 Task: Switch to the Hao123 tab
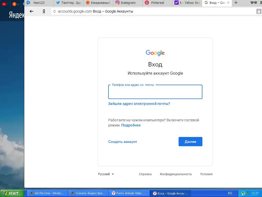click(39, 3)
